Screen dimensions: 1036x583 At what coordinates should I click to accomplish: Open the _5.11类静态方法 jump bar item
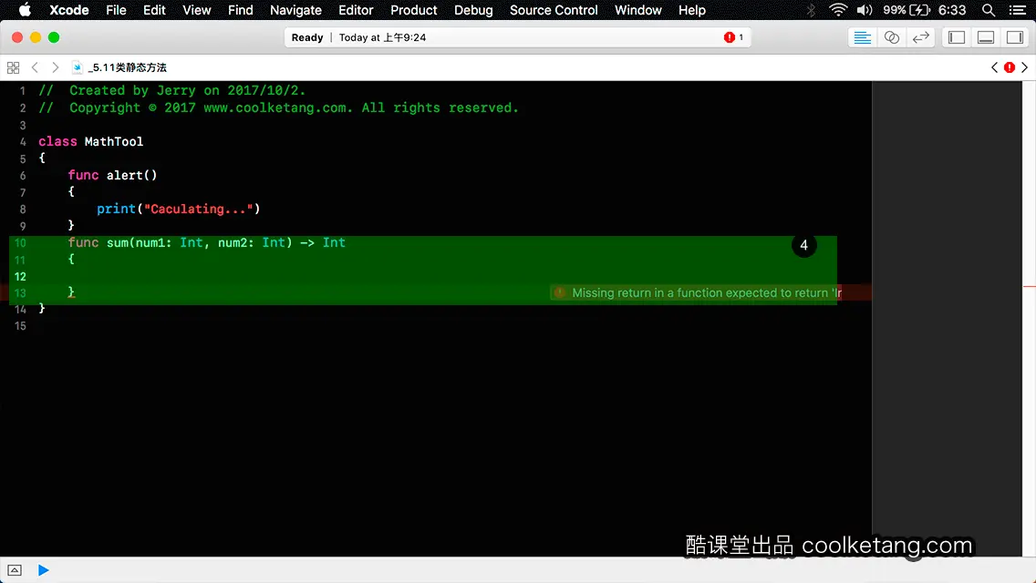tap(119, 67)
